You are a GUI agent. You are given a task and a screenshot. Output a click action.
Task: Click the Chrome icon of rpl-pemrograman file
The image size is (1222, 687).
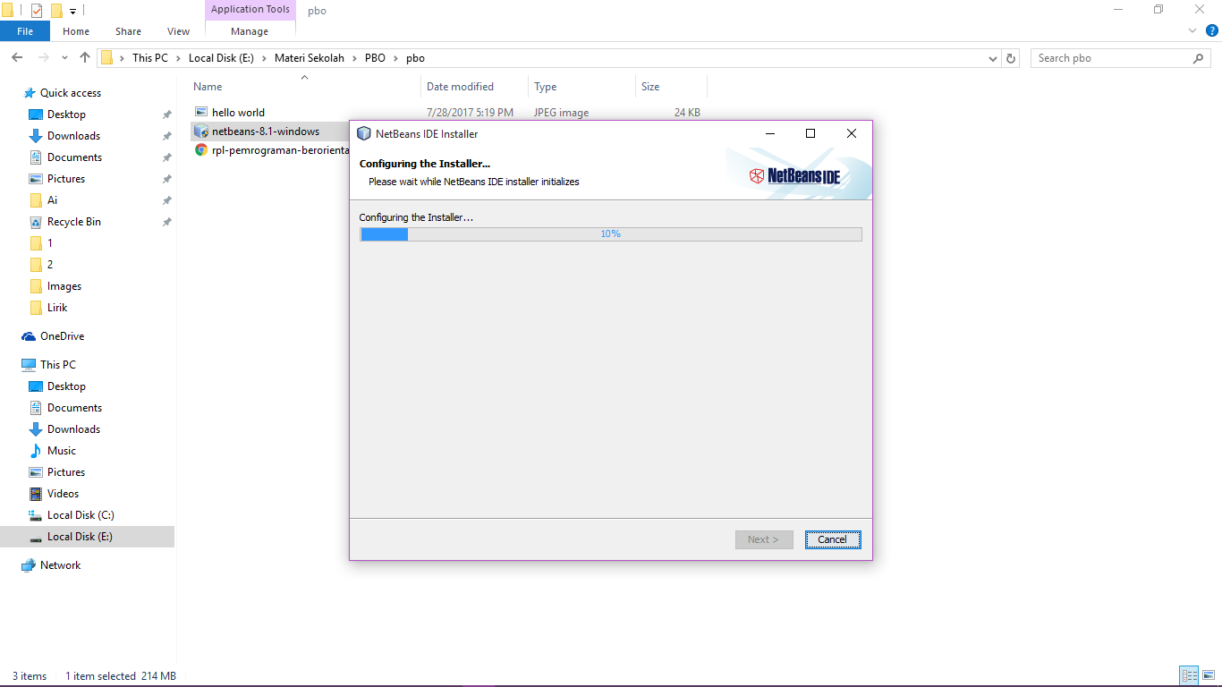coord(201,150)
